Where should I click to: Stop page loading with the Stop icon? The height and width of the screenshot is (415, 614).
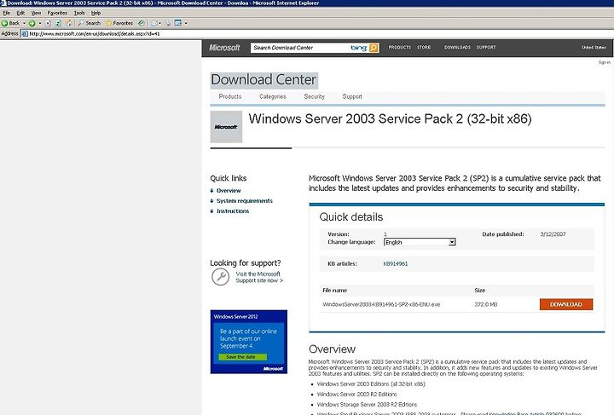pyautogui.click(x=48, y=23)
